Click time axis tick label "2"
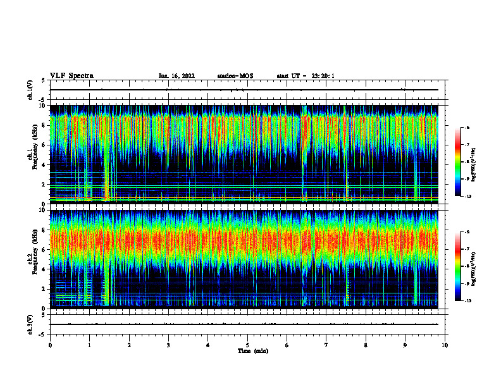This screenshot has width=501, height=387. click(129, 345)
